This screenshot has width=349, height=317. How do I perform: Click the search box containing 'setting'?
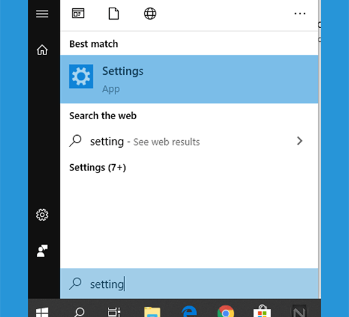point(189,283)
